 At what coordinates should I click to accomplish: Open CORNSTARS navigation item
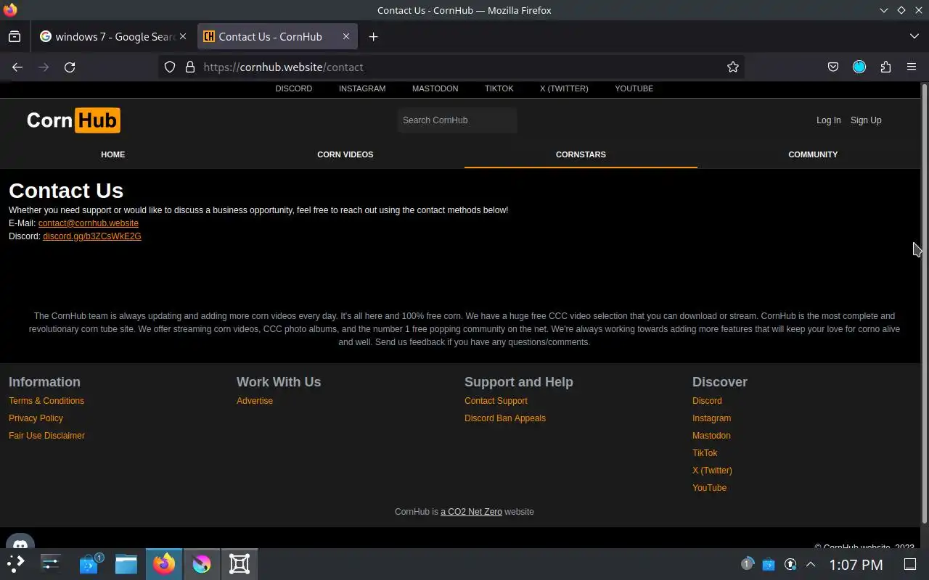pos(581,154)
